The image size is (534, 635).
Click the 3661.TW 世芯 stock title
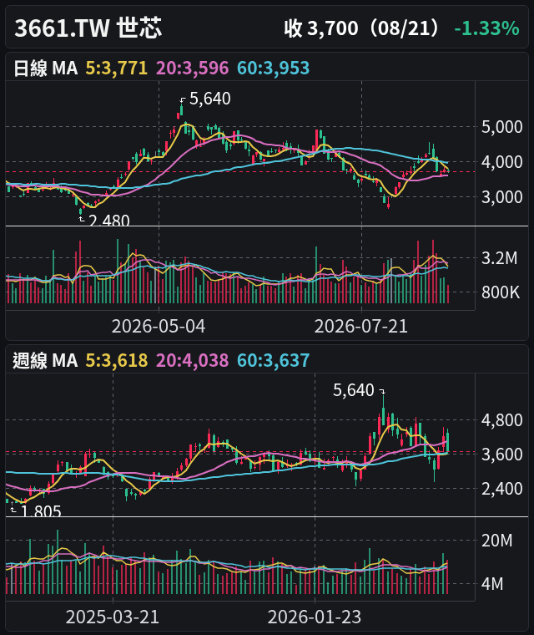click(88, 28)
